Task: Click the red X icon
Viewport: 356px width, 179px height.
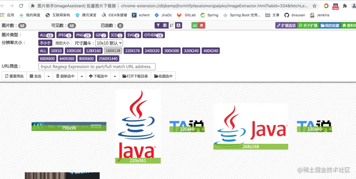Action: point(202,25)
